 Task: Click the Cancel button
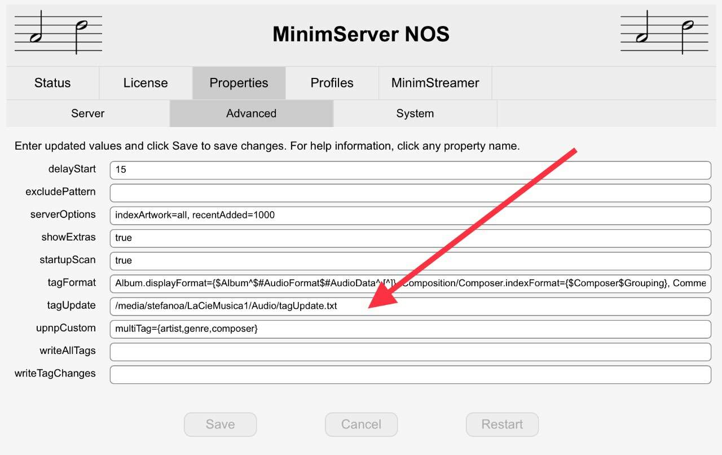pos(361,425)
